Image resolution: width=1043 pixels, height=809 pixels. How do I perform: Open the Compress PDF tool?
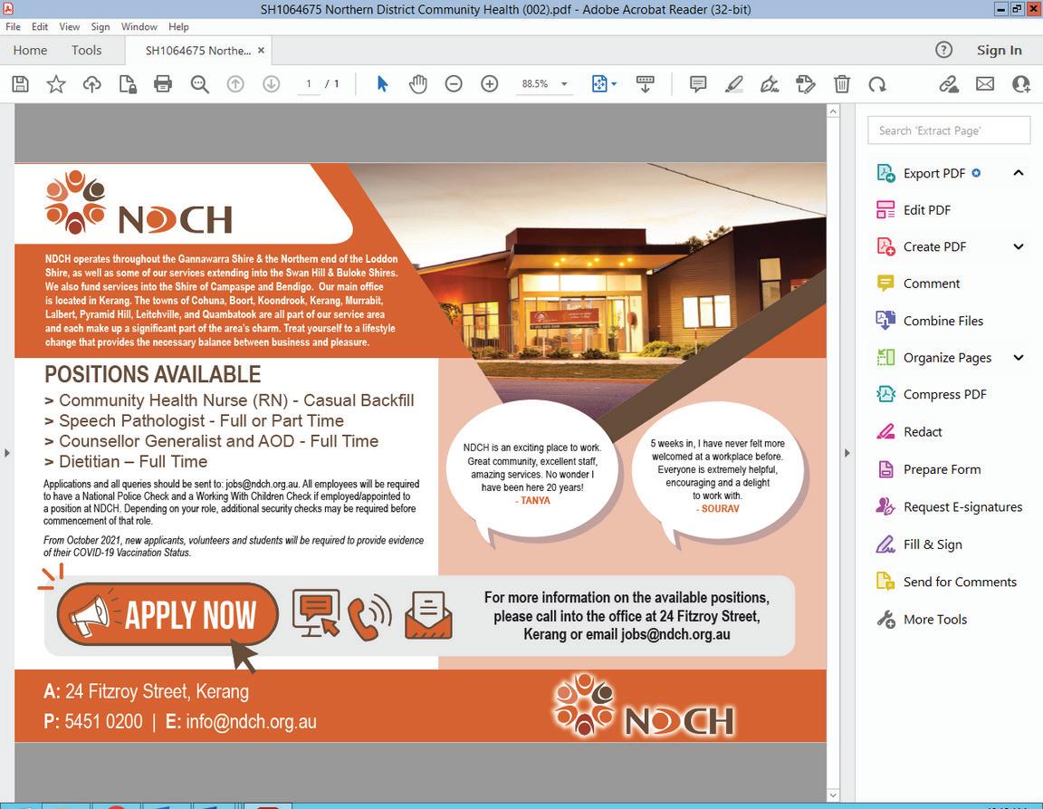point(944,395)
